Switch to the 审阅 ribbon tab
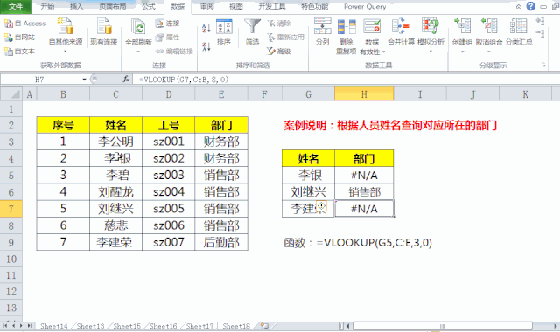560x332 pixels. (x=206, y=6)
